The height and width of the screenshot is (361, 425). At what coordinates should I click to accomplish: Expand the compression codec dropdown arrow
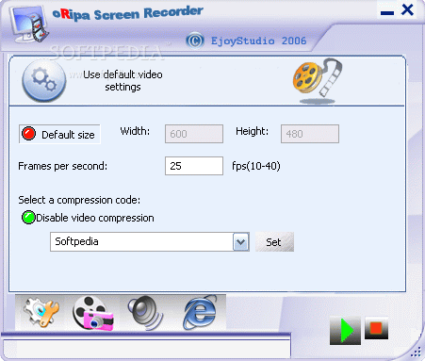click(241, 242)
